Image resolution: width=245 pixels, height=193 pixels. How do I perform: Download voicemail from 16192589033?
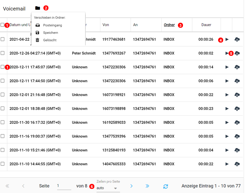pyautogui.click(x=237, y=122)
